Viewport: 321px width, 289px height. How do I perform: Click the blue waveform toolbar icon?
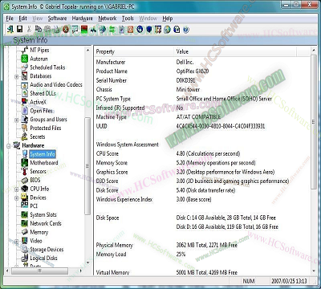click(93, 29)
